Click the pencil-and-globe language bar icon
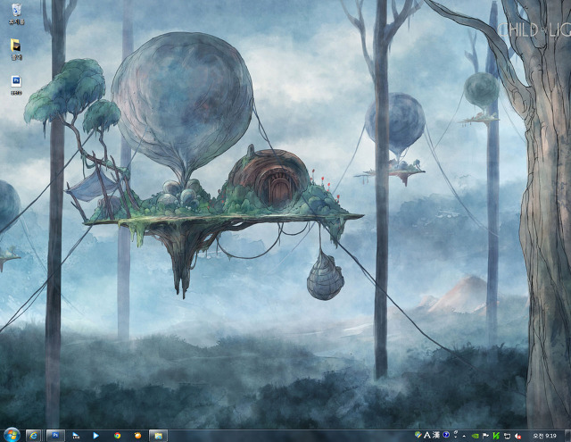This screenshot has width=571, height=442. [418, 435]
